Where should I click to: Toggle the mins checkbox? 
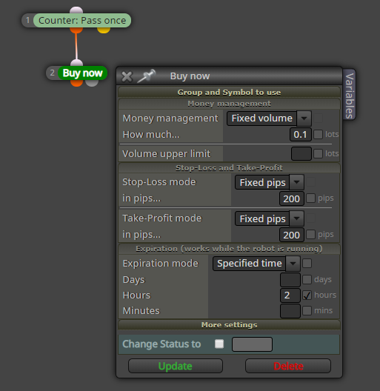pos(307,311)
